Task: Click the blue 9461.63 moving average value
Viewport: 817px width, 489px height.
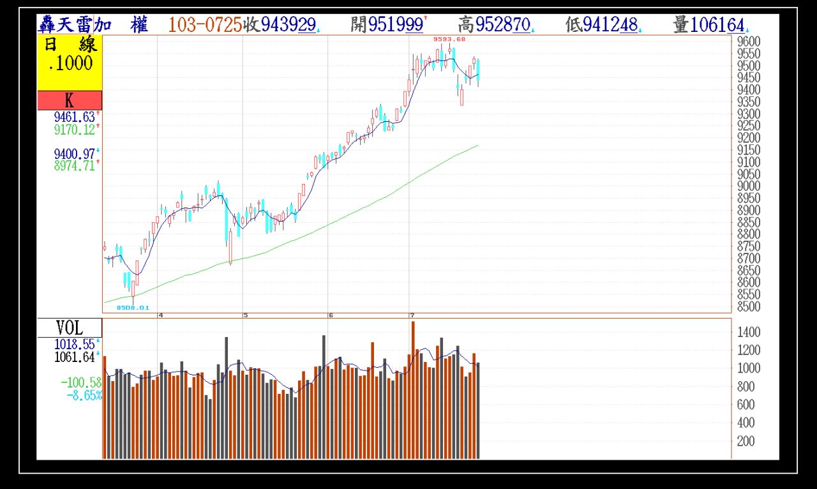Action: click(75, 117)
